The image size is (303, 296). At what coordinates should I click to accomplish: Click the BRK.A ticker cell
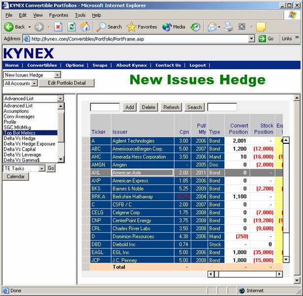(100, 197)
